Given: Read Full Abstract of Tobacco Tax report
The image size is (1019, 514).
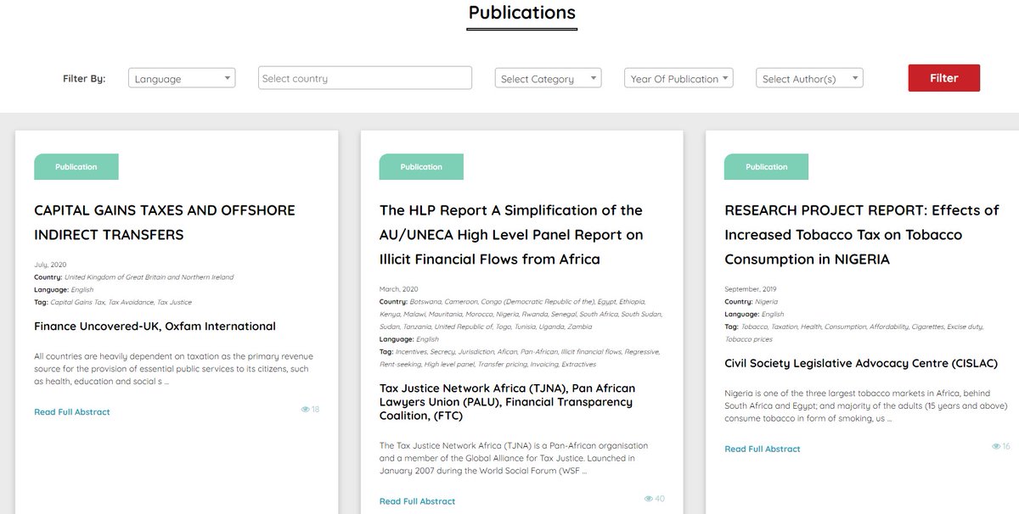Looking at the screenshot, I should tap(762, 450).
